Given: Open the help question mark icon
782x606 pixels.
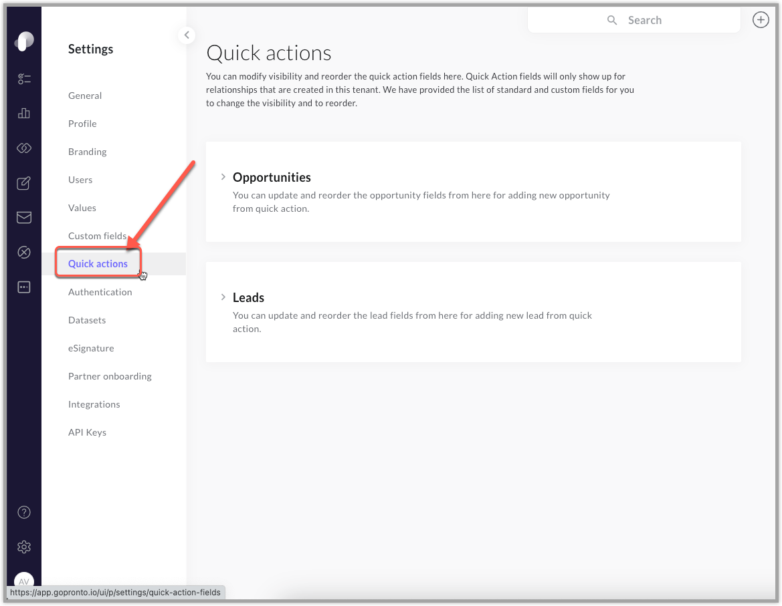Looking at the screenshot, I should (x=24, y=512).
